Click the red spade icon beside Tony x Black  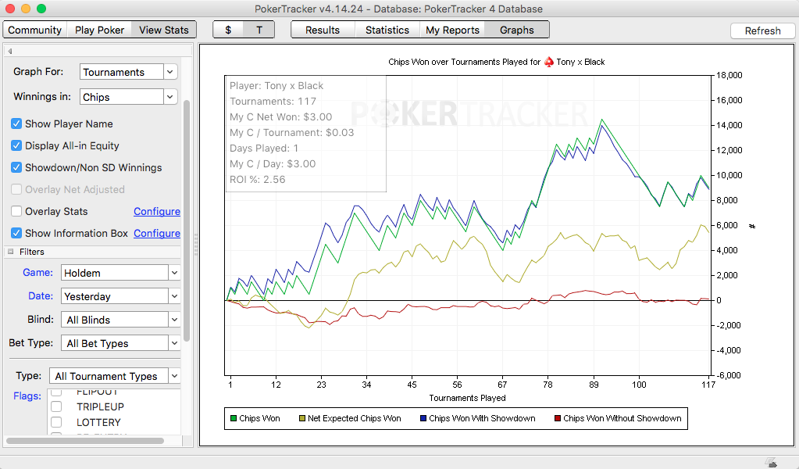pos(548,62)
